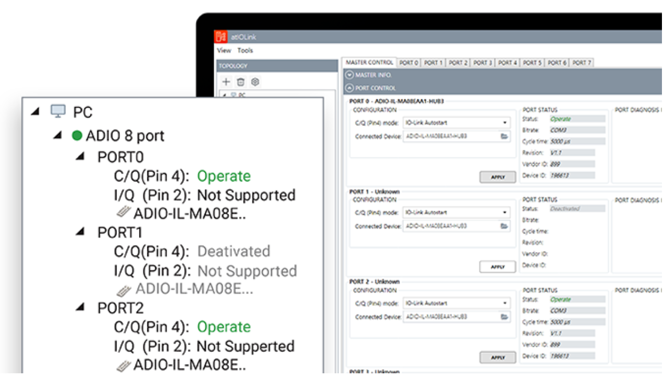Click device icon beside PORT1 ADIO-IL-MA08E...
The image size is (663, 378).
pyautogui.click(x=124, y=290)
